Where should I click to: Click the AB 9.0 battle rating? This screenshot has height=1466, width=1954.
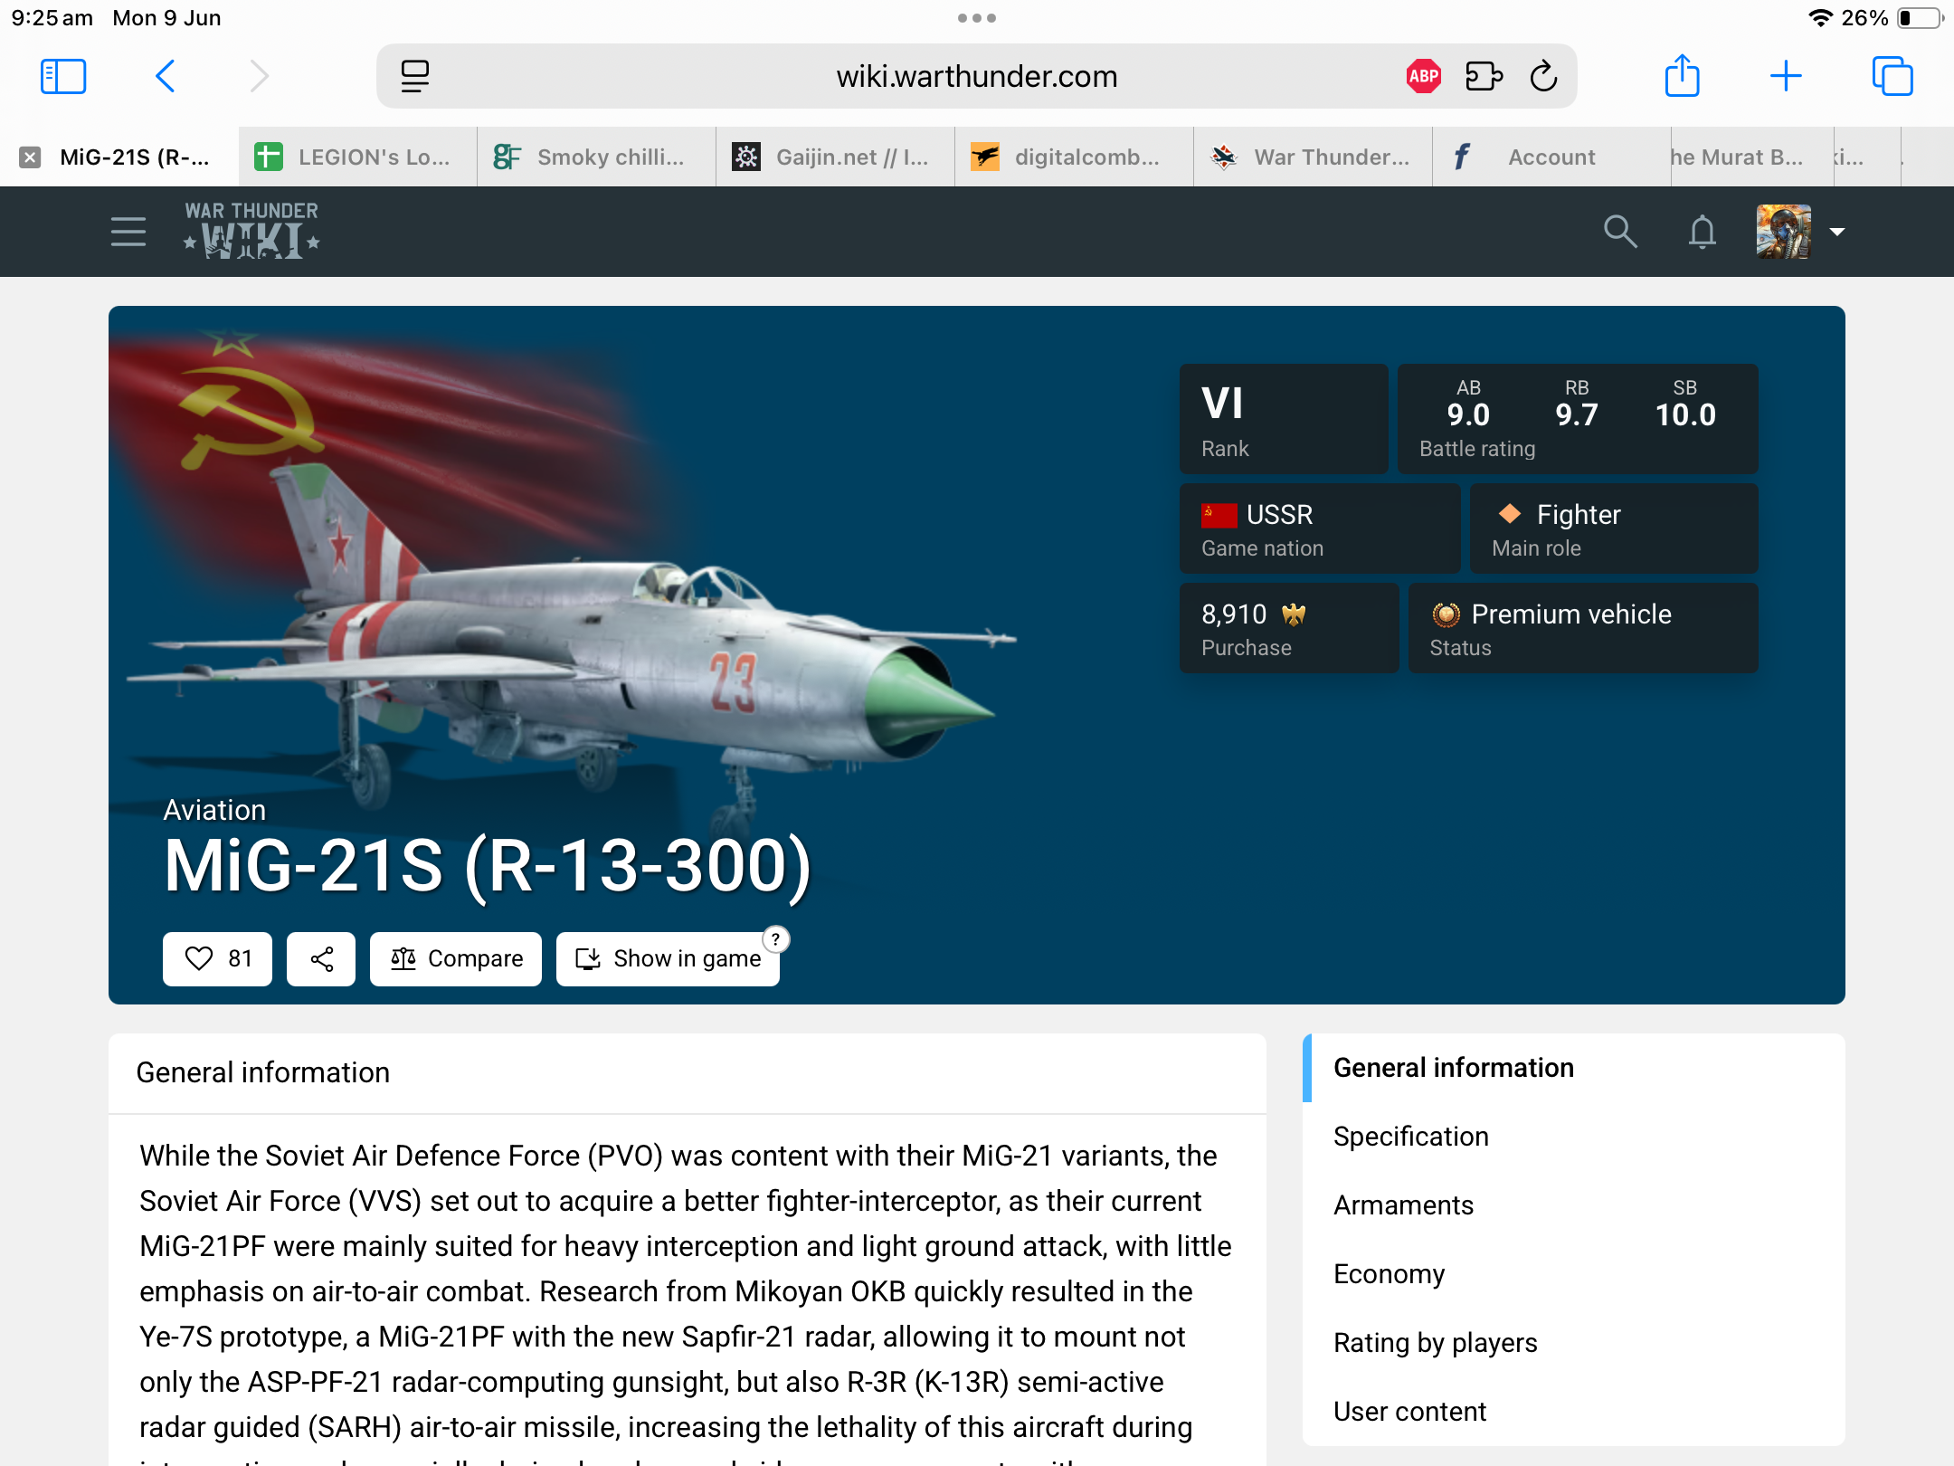pos(1468,404)
